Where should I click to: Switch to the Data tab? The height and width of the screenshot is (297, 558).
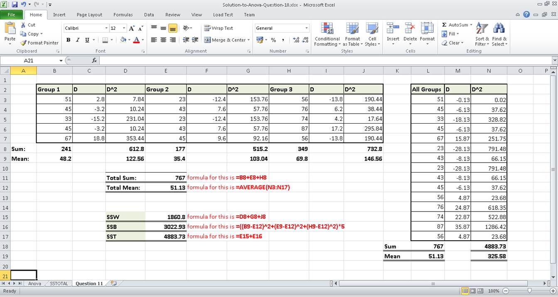149,15
